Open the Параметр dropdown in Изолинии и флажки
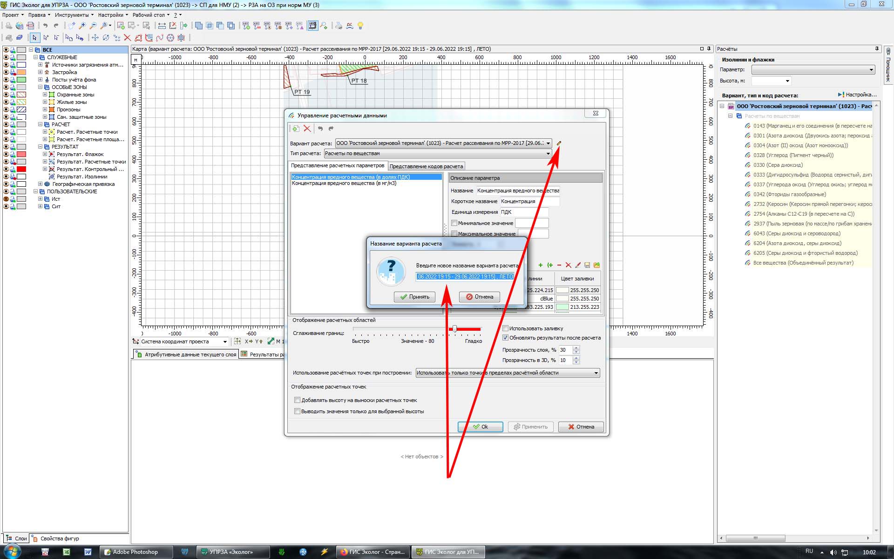The width and height of the screenshot is (894, 559). pyautogui.click(x=871, y=70)
